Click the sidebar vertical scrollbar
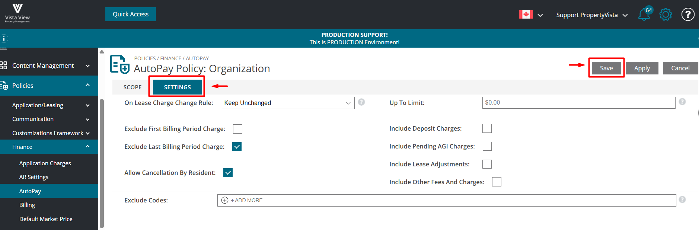699x230 pixels. [x=102, y=163]
